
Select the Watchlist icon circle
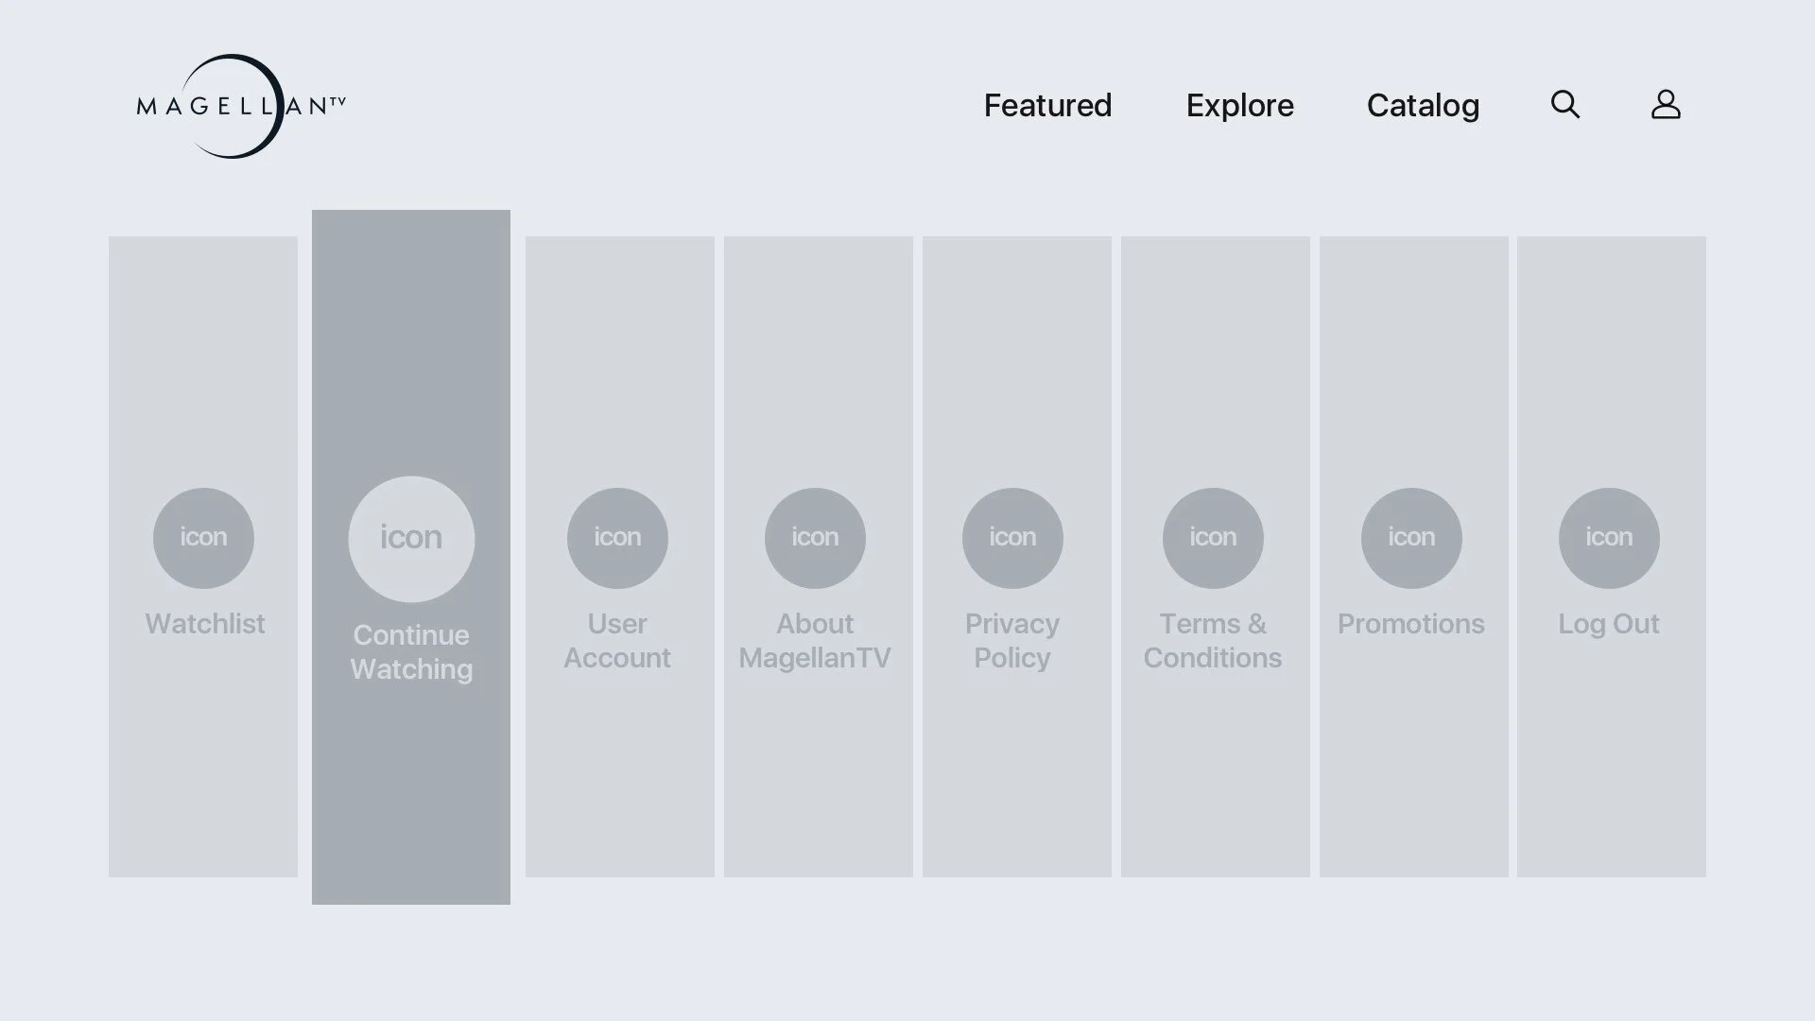pos(203,538)
